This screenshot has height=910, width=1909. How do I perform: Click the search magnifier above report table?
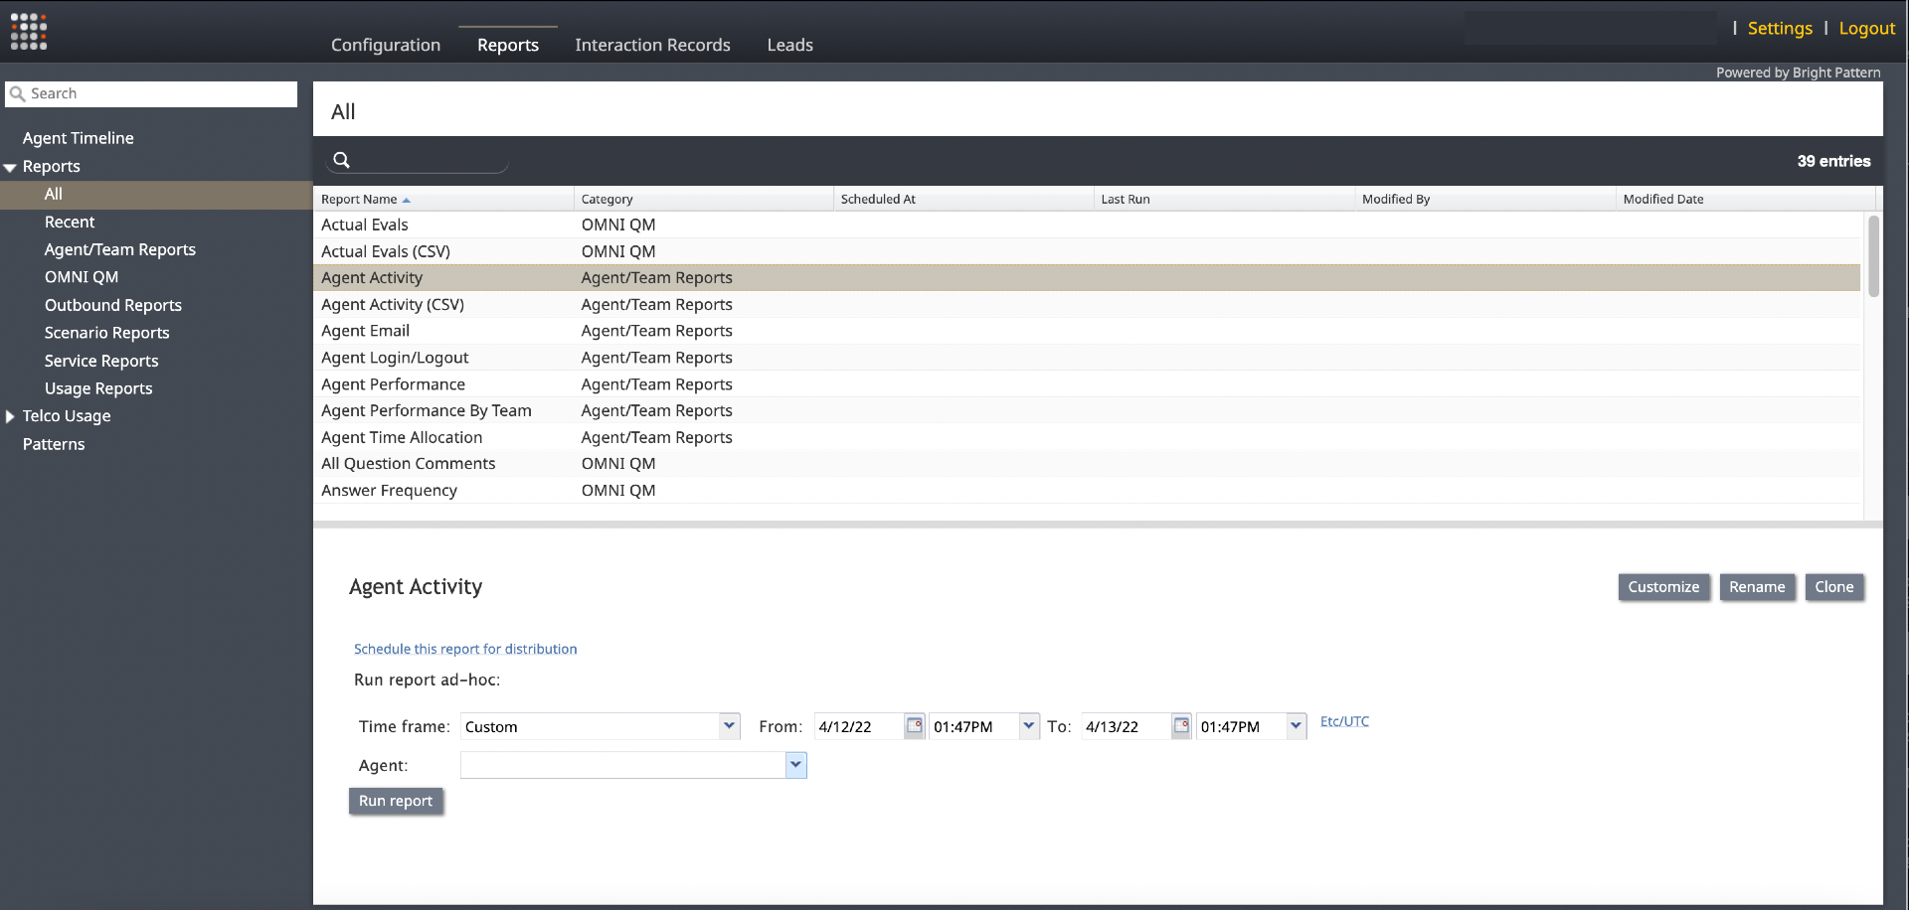tap(341, 160)
